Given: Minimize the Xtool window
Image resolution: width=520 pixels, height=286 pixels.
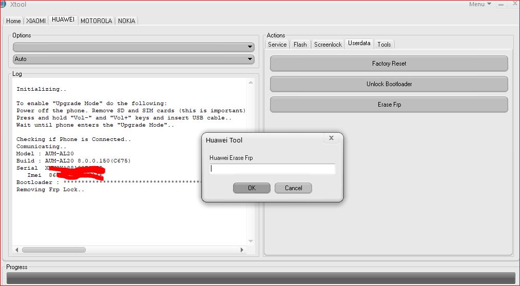Looking at the screenshot, I should pos(501,5).
